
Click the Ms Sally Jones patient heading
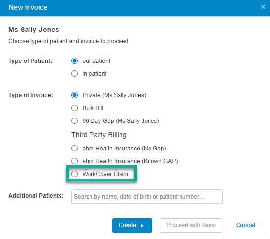[34, 30]
